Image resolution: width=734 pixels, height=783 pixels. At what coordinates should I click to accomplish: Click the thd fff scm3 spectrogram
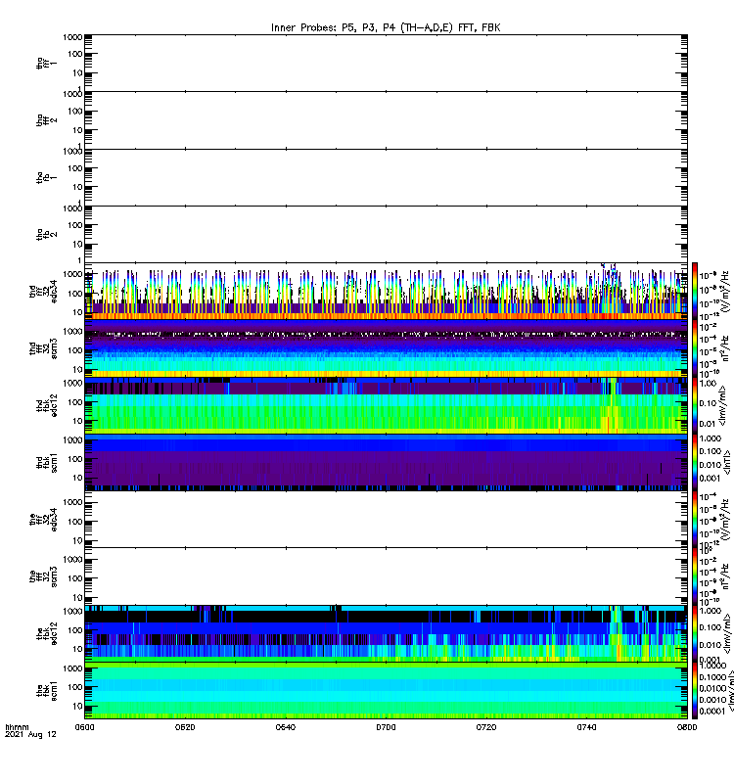pos(386,348)
